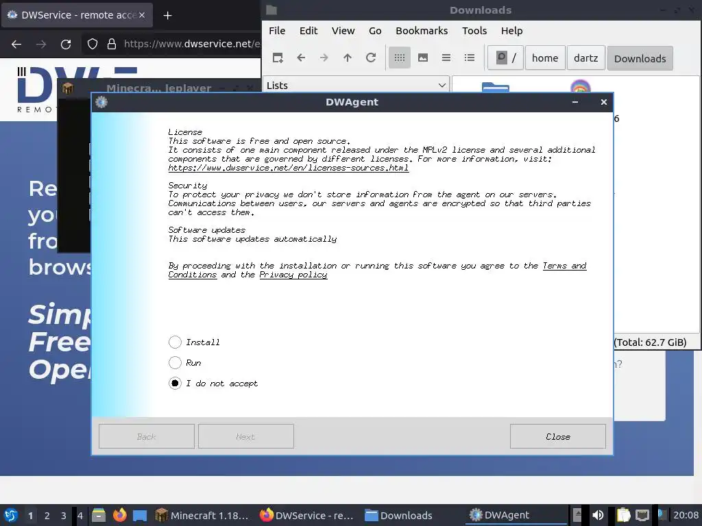Go back in the Firefox browser

(16, 45)
